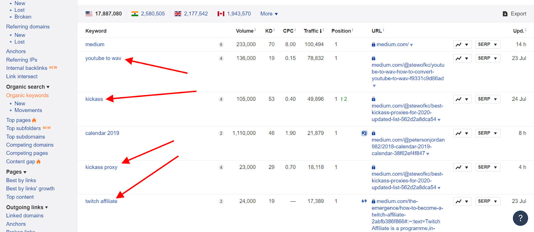Screen dimensions: 534x232
Task: Click SERP features badge 2 for calendar 2019
Action: (221, 133)
